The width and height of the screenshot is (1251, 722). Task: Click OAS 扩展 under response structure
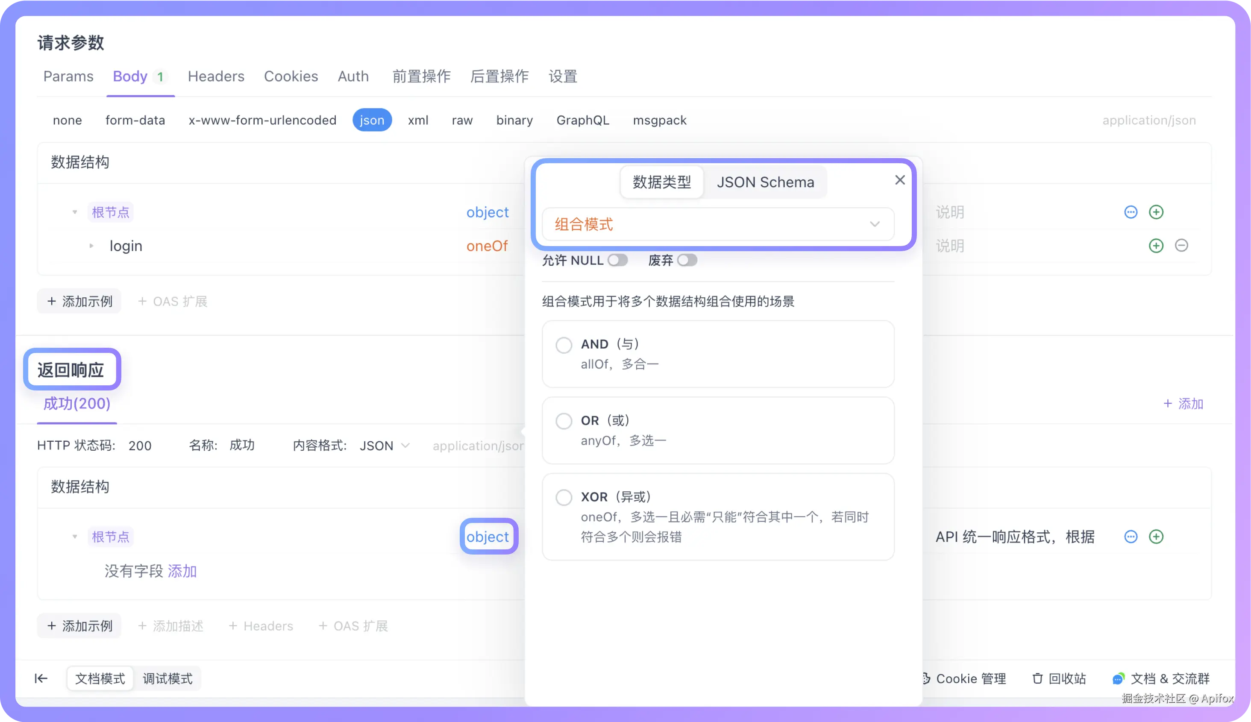pos(353,625)
